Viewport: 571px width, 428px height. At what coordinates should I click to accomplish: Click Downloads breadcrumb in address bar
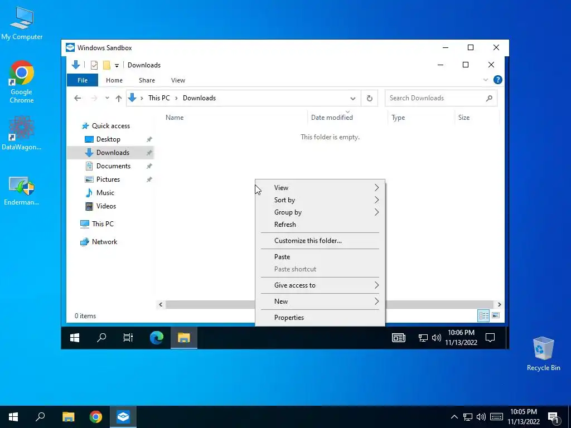tap(199, 98)
